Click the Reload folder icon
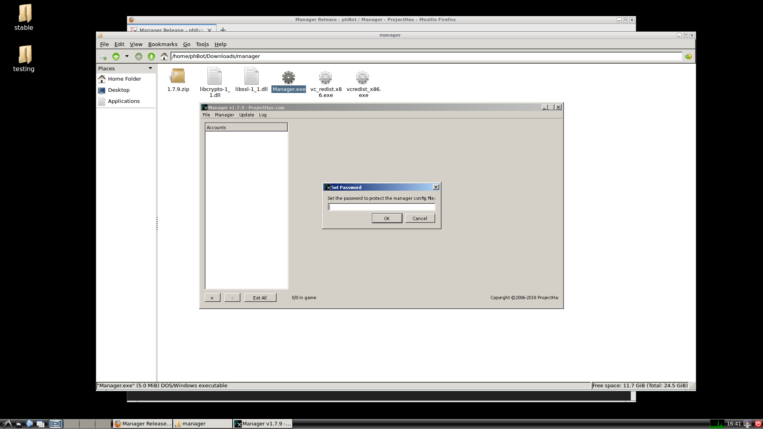The image size is (763, 429). (x=138, y=56)
